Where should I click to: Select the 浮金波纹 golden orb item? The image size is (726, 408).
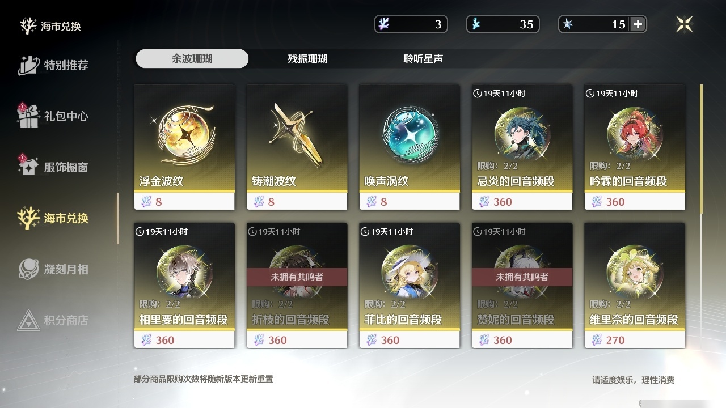click(184, 147)
